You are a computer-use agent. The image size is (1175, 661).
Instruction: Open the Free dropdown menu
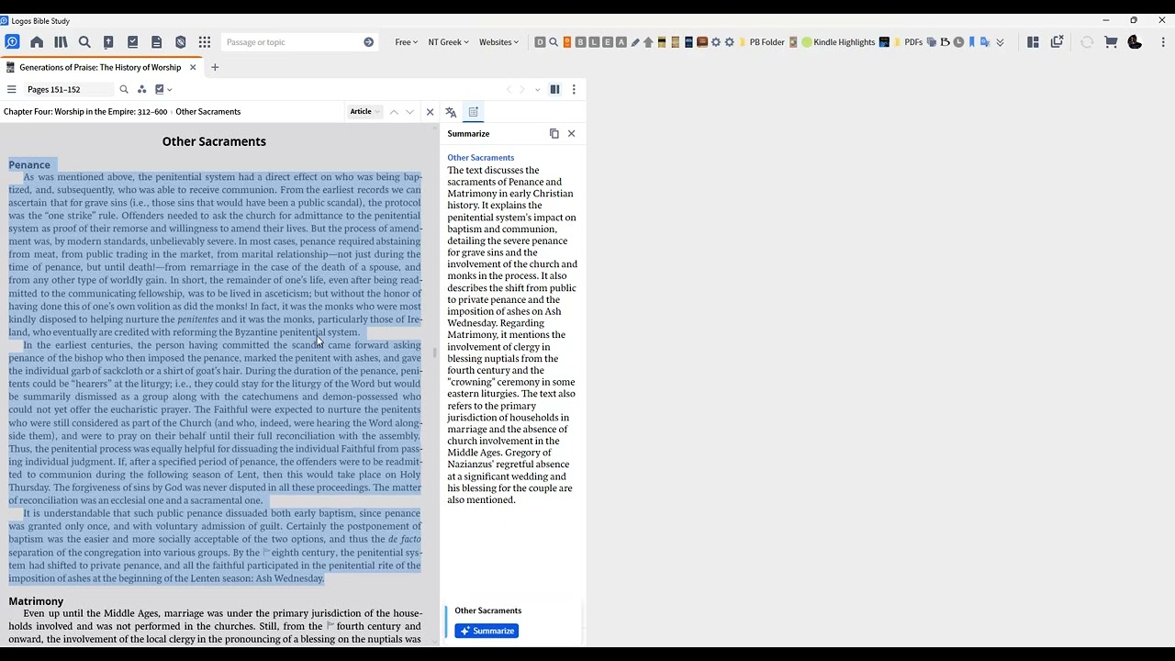[406, 42]
